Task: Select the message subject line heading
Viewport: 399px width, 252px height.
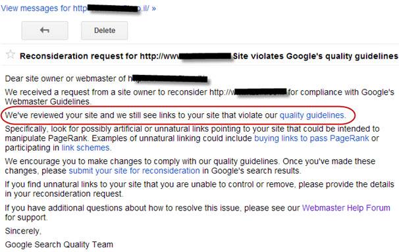Action: tap(209, 56)
